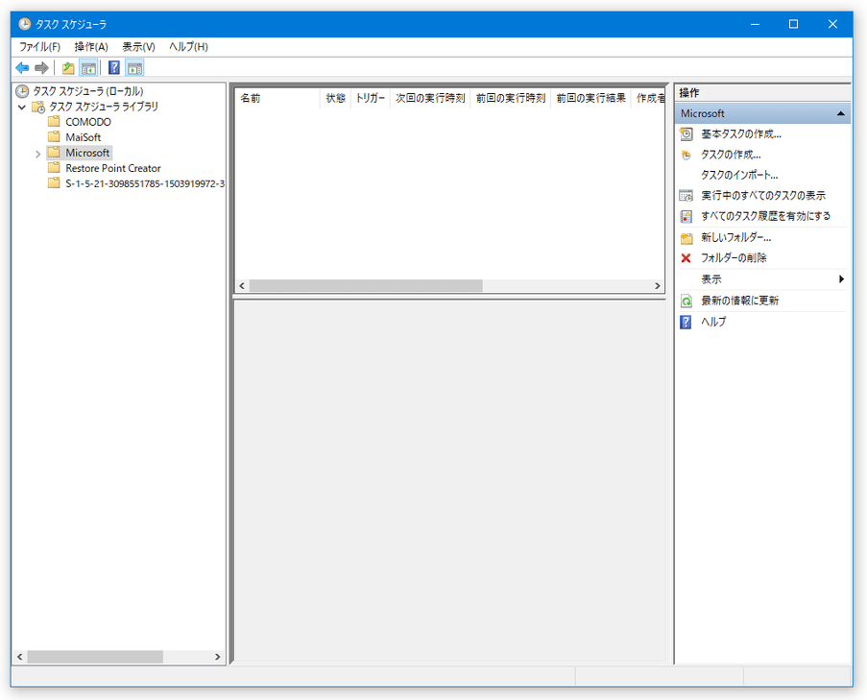Open the 表示 submenu arrow in the actions pane
Viewport: 867px width, 700px height.
[841, 279]
